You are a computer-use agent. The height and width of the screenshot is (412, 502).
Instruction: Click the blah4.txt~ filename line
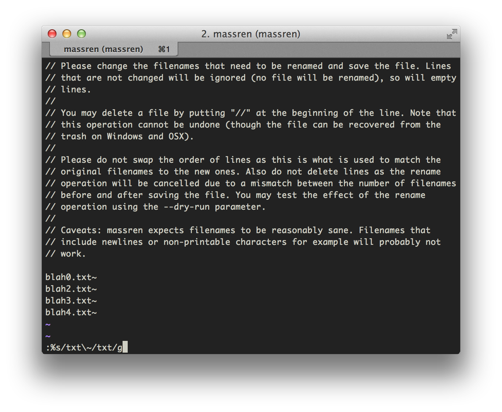click(x=71, y=312)
